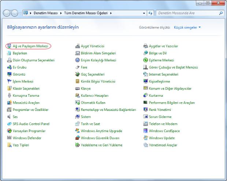
Task: Open the Ses speaker icon
Action: point(9,117)
